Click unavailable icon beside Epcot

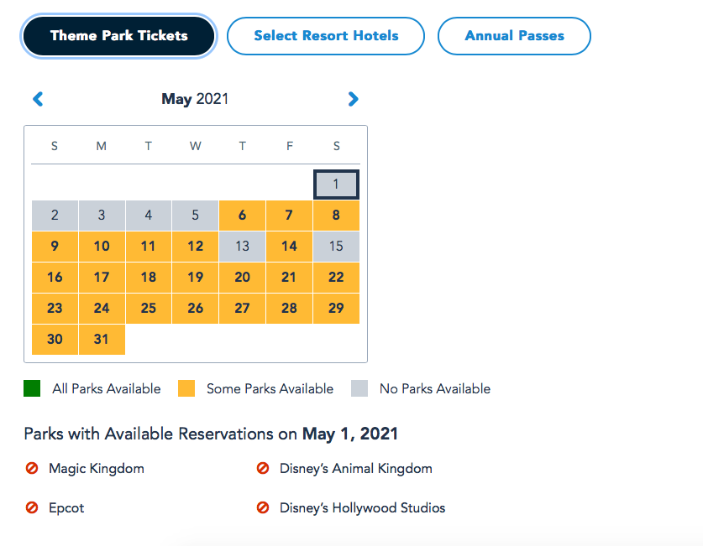pyautogui.click(x=32, y=507)
